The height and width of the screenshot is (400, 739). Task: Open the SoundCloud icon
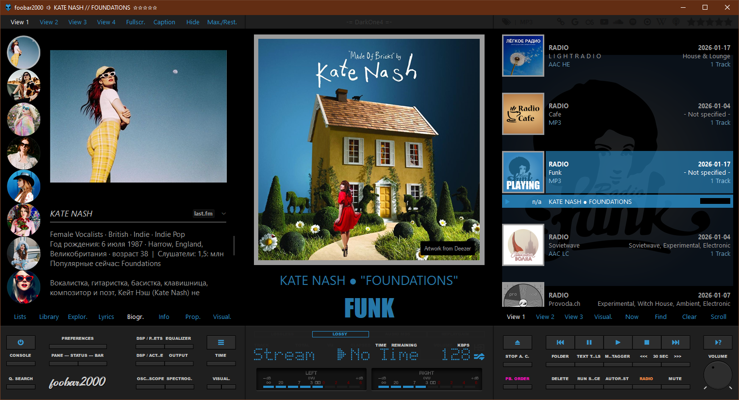[618, 22]
